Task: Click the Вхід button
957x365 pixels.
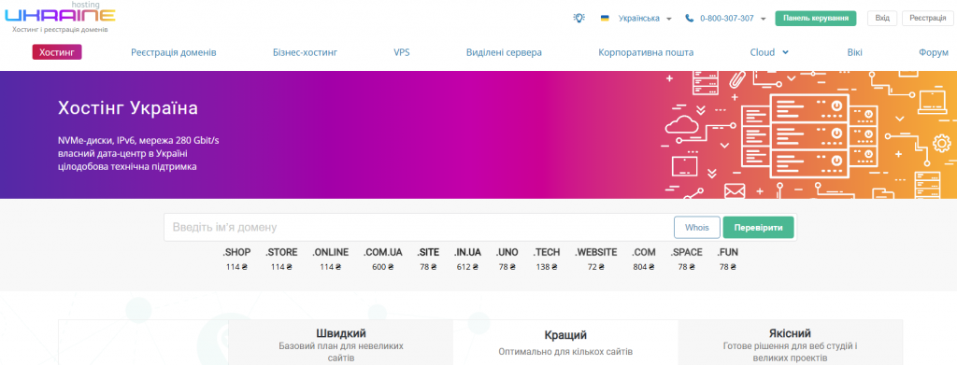Action: click(x=882, y=19)
